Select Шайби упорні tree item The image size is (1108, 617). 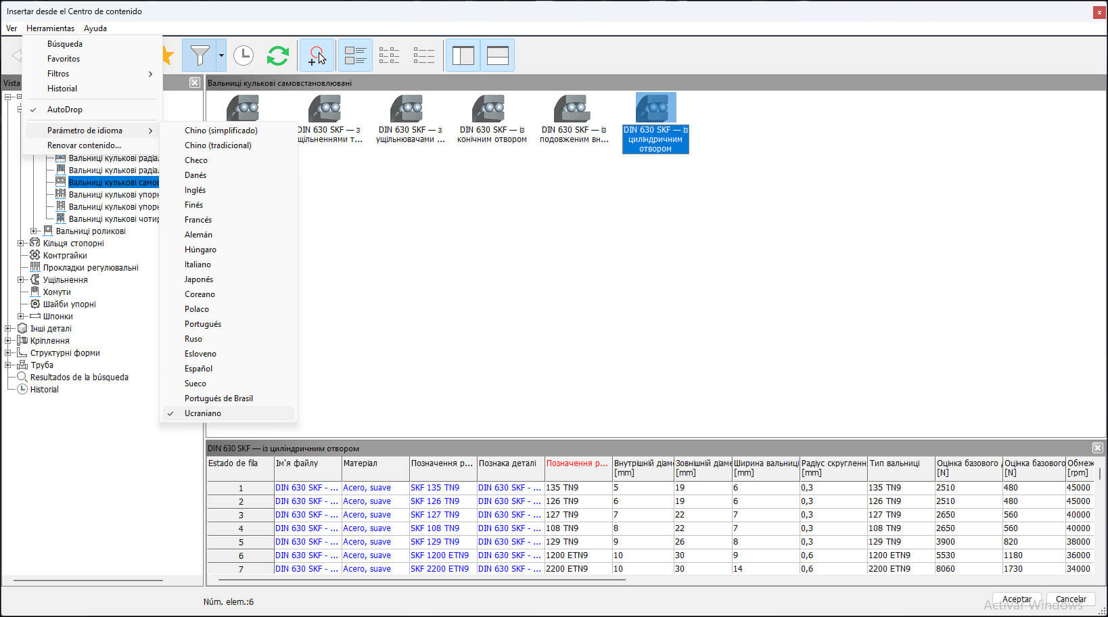tap(70, 304)
